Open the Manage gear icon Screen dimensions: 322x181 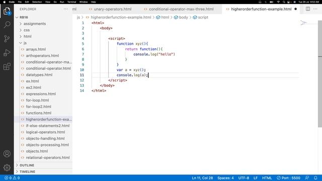[x=7, y=167]
